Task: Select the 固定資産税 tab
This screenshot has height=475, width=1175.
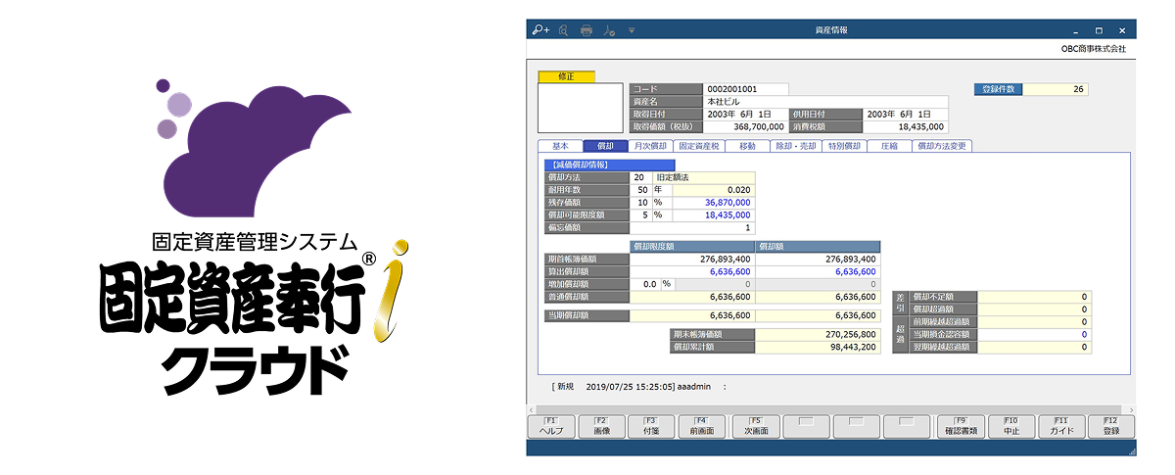Action: click(x=698, y=146)
